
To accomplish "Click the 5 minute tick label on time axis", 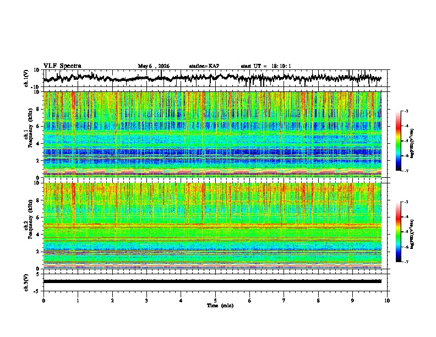I will pyautogui.click(x=215, y=301).
